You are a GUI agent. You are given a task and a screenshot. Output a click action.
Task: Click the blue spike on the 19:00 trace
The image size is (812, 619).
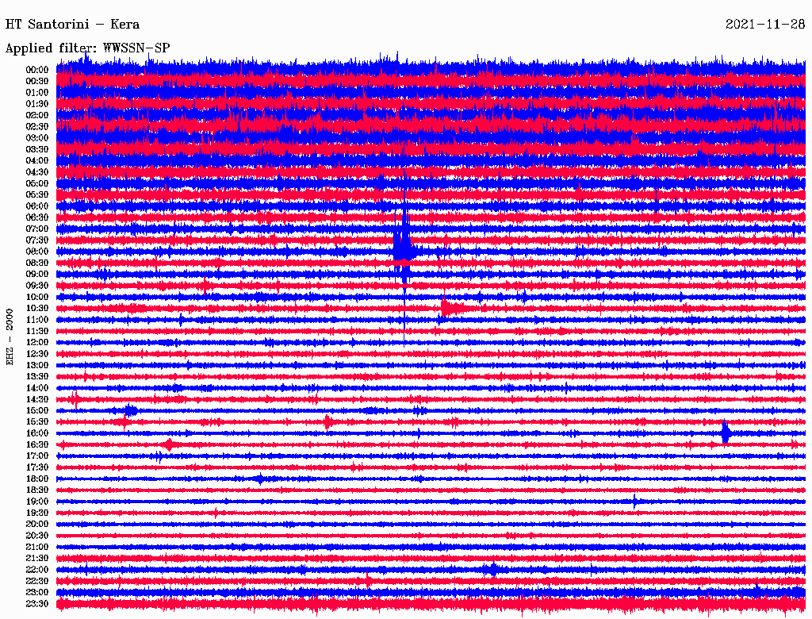pos(635,502)
